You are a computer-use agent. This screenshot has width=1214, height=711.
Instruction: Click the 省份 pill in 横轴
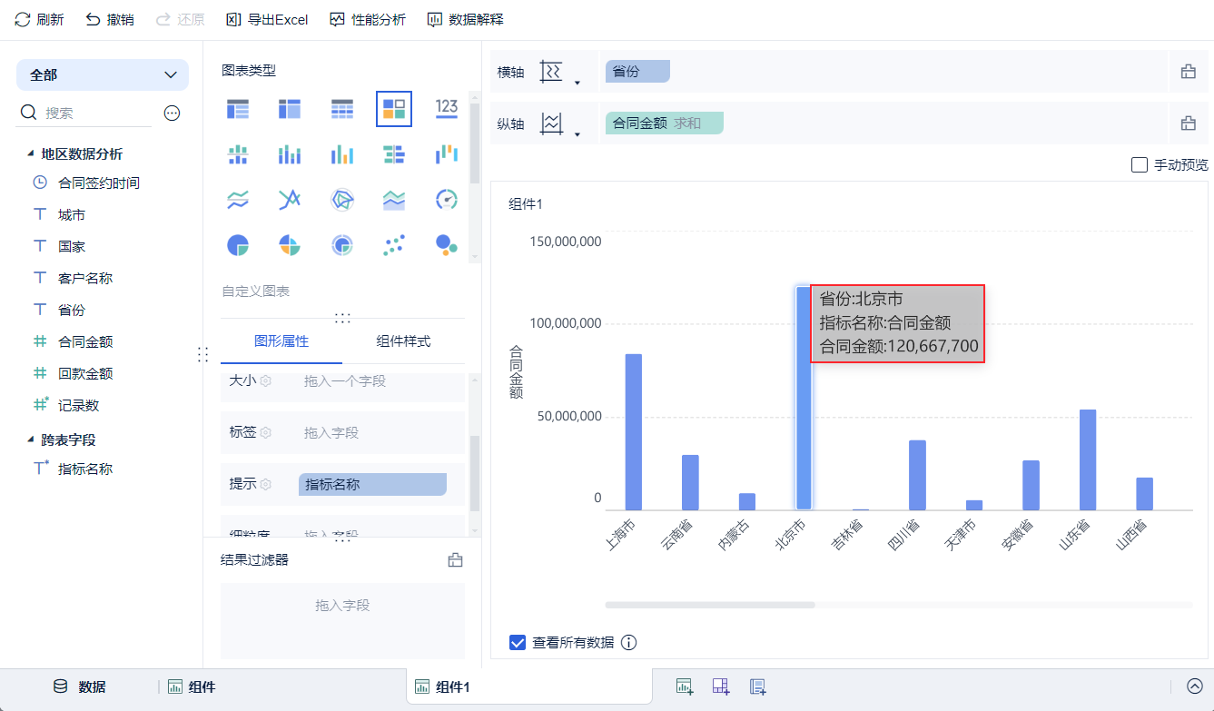[x=637, y=72]
